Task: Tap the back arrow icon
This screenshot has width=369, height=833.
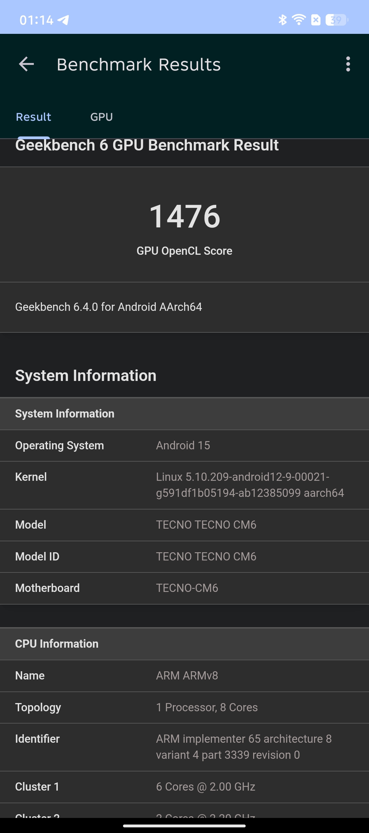Action: (x=26, y=64)
